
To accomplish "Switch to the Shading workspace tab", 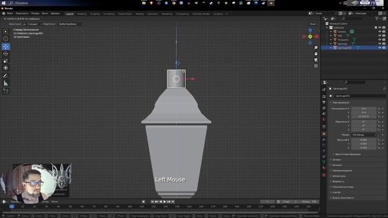I will (139, 14).
